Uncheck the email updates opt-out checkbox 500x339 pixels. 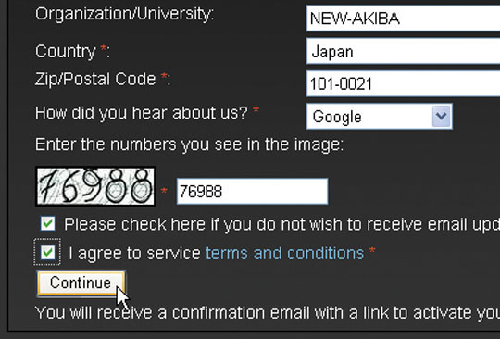tap(48, 223)
